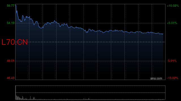Click the -10.02% percentage label
This screenshot has width=181, height=101.
coord(173,78)
